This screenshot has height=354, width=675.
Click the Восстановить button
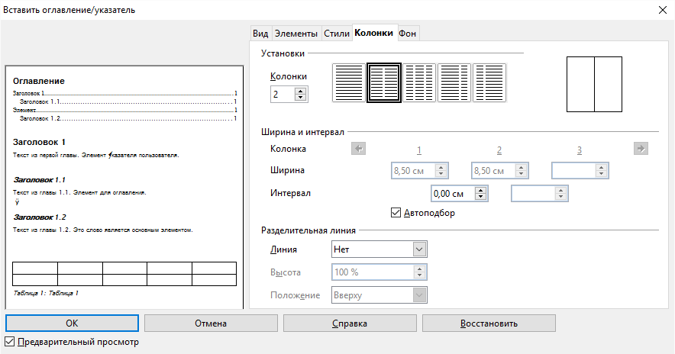coord(489,323)
